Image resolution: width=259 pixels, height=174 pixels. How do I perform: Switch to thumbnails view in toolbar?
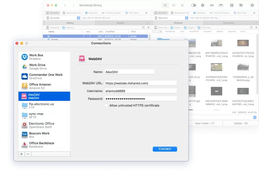click(x=182, y=5)
